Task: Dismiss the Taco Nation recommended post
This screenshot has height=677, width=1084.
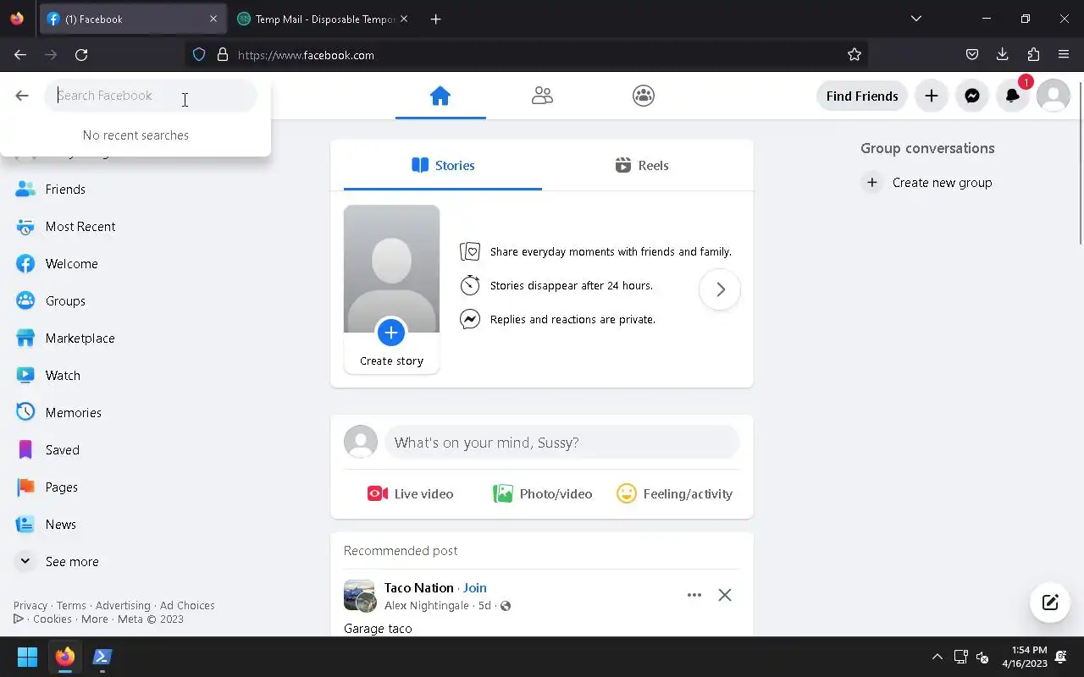Action: 725,595
